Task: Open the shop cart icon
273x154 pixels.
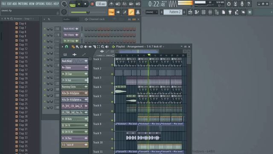Action: click(x=250, y=12)
